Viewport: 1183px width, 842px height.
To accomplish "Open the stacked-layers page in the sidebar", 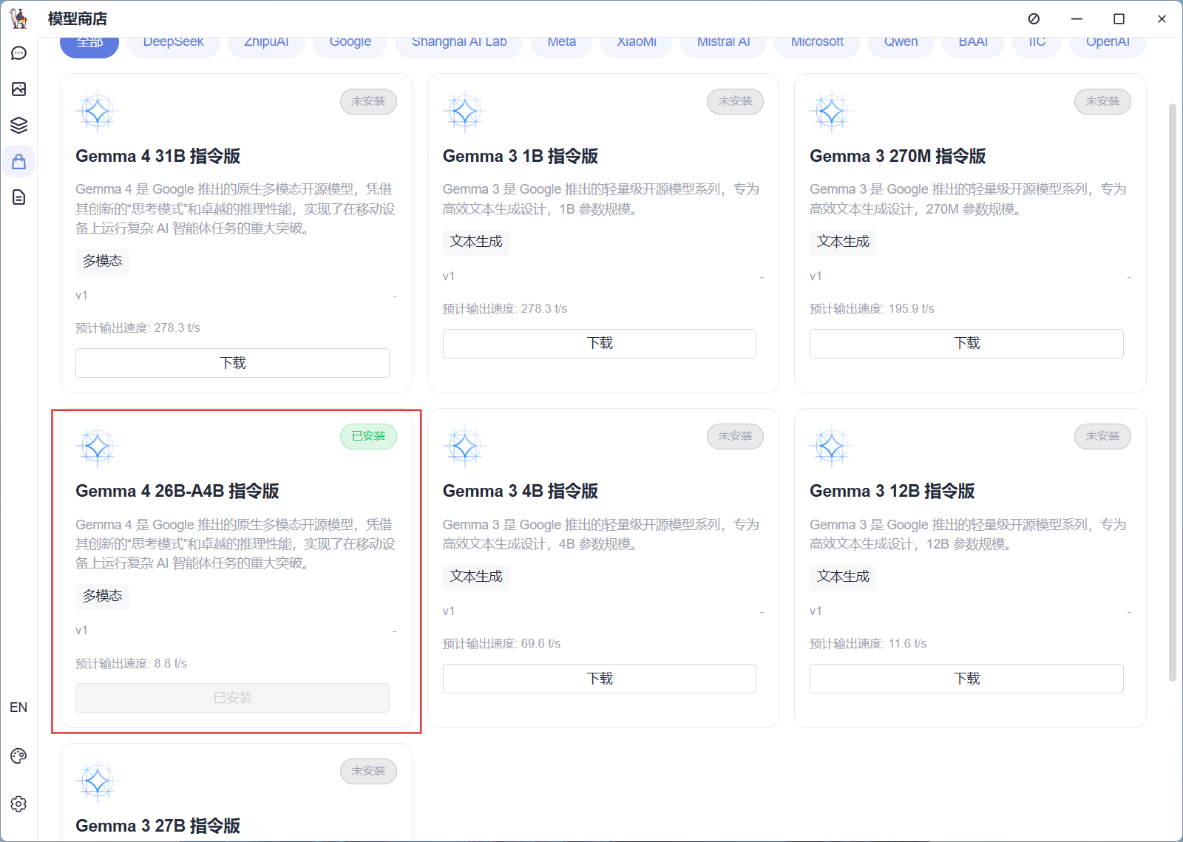I will click(x=18, y=125).
